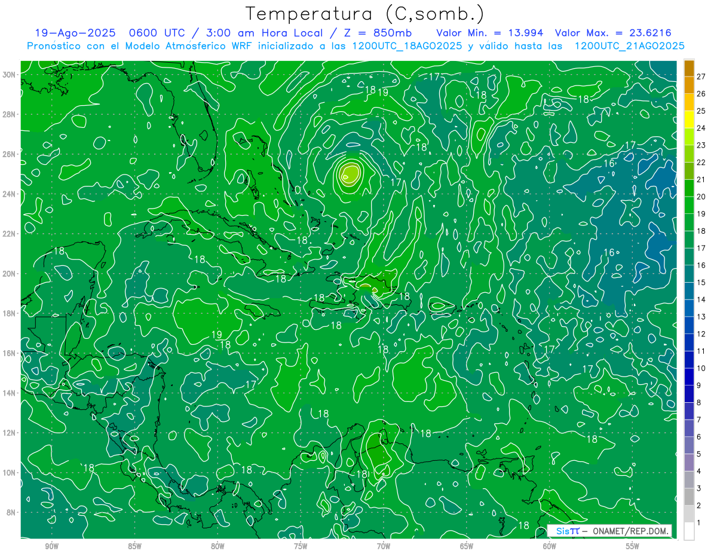Click the '85W' longitude label

click(x=134, y=546)
